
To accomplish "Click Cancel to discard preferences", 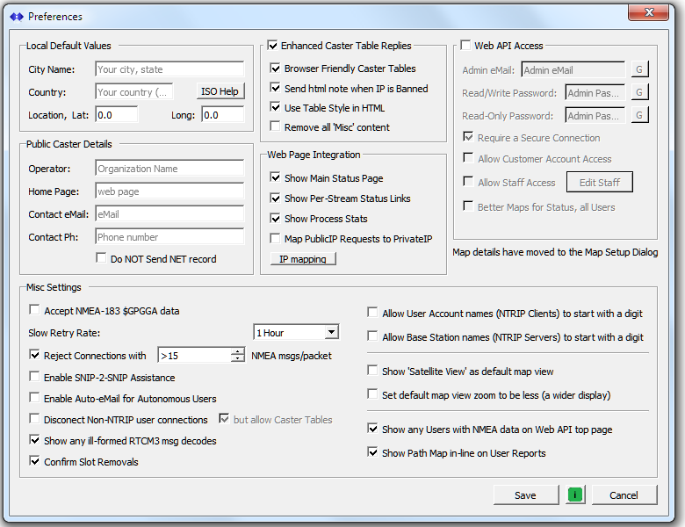I will click(623, 495).
